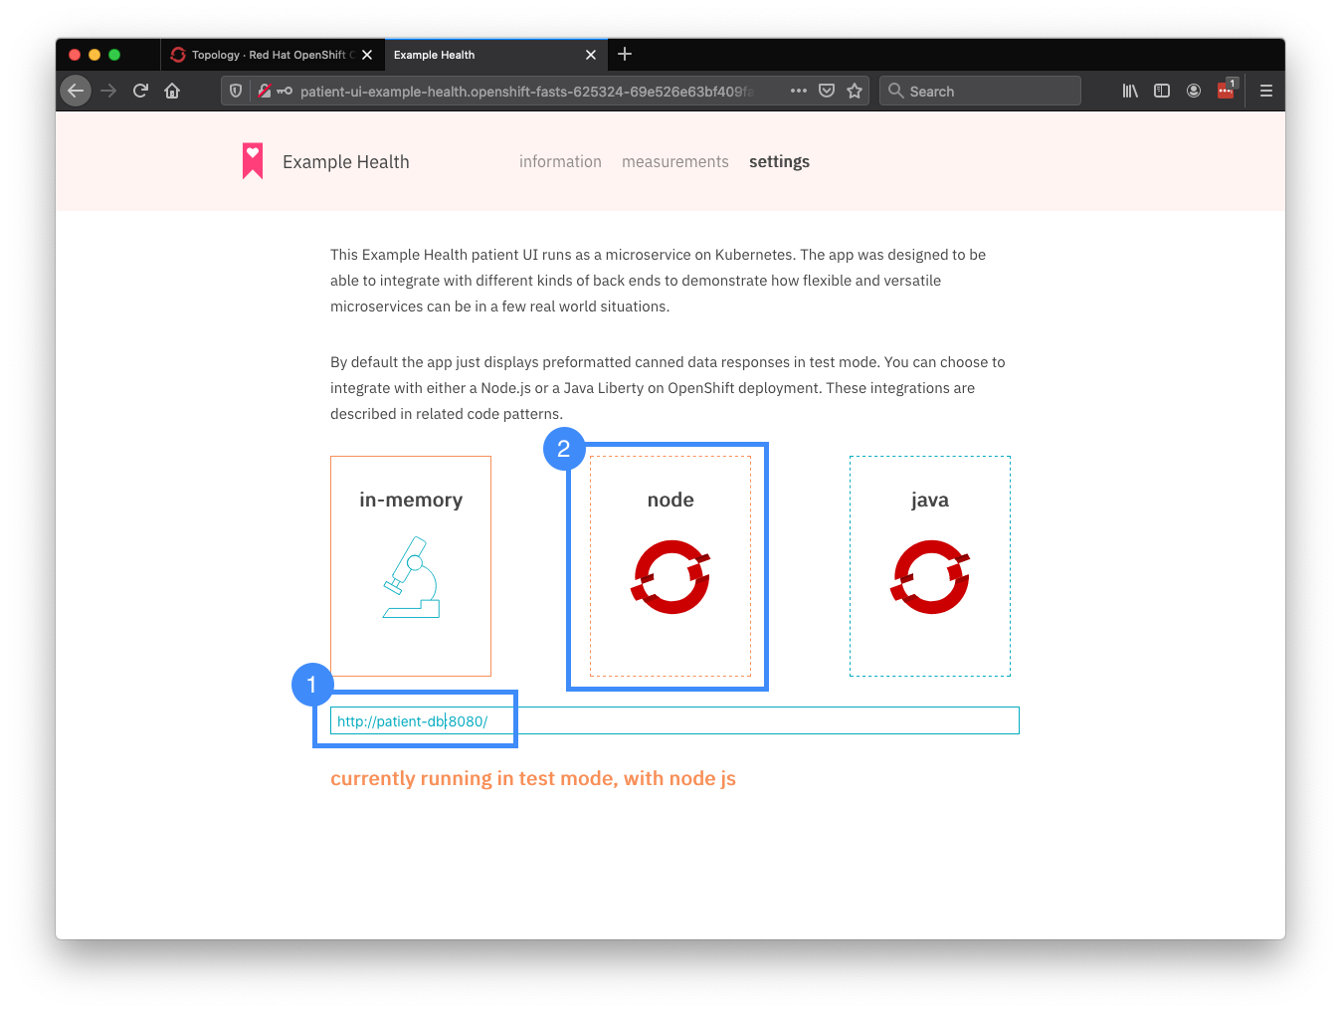Select the node backend card
The width and height of the screenshot is (1341, 1013).
click(670, 566)
